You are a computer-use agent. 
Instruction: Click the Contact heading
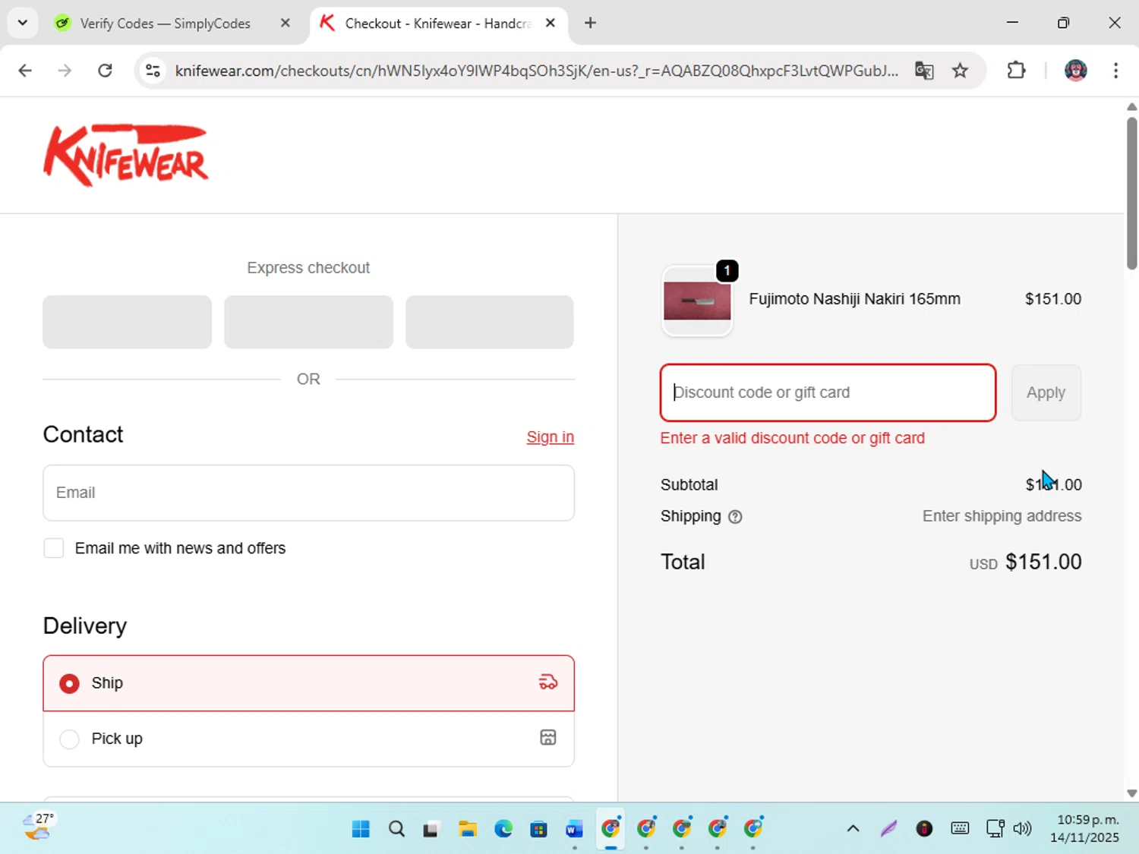(83, 434)
